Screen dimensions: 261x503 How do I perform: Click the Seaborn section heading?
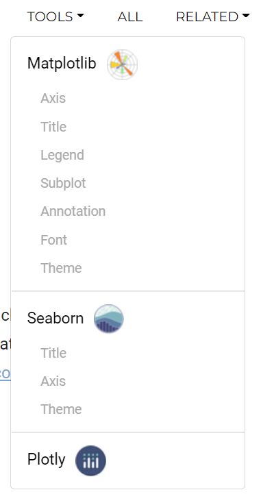tap(55, 318)
